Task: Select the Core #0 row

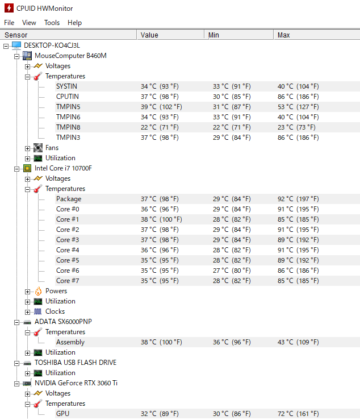Action: 207,209
